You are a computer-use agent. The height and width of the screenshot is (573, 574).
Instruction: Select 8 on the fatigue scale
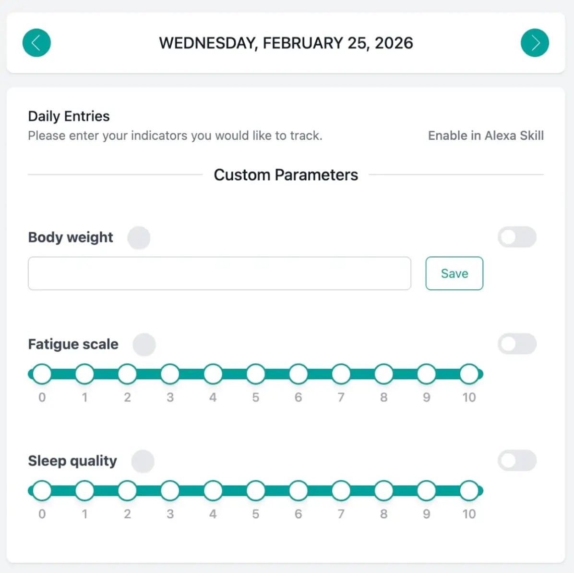[383, 374]
